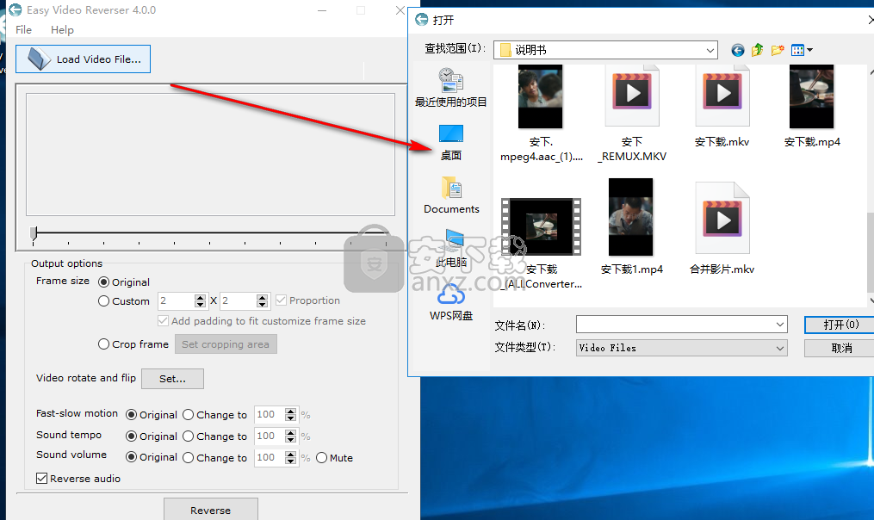Screen dimensions: 874x520
Task: Click the Sound tempo percent field
Action: pyautogui.click(x=270, y=436)
